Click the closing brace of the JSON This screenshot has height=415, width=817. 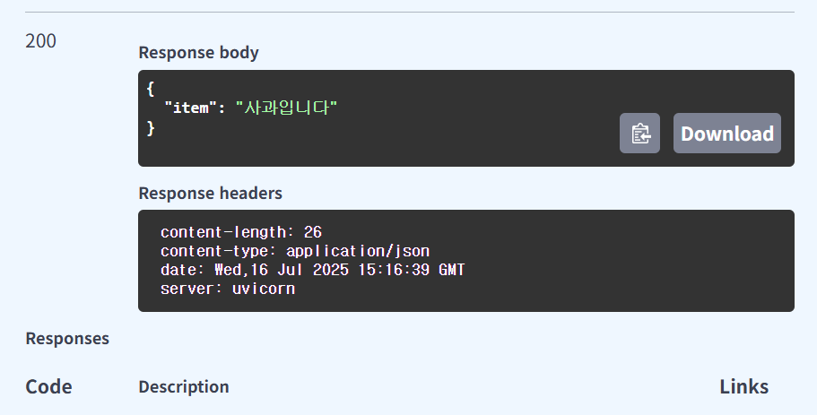click(151, 127)
